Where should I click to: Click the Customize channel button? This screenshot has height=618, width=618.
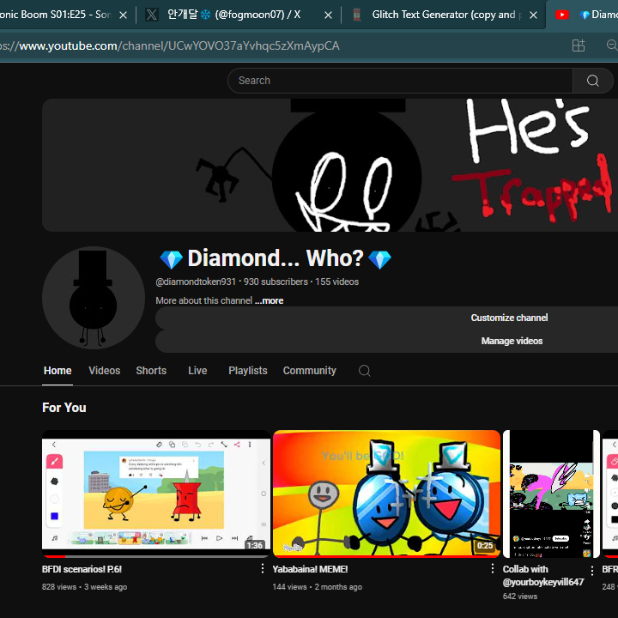(508, 318)
